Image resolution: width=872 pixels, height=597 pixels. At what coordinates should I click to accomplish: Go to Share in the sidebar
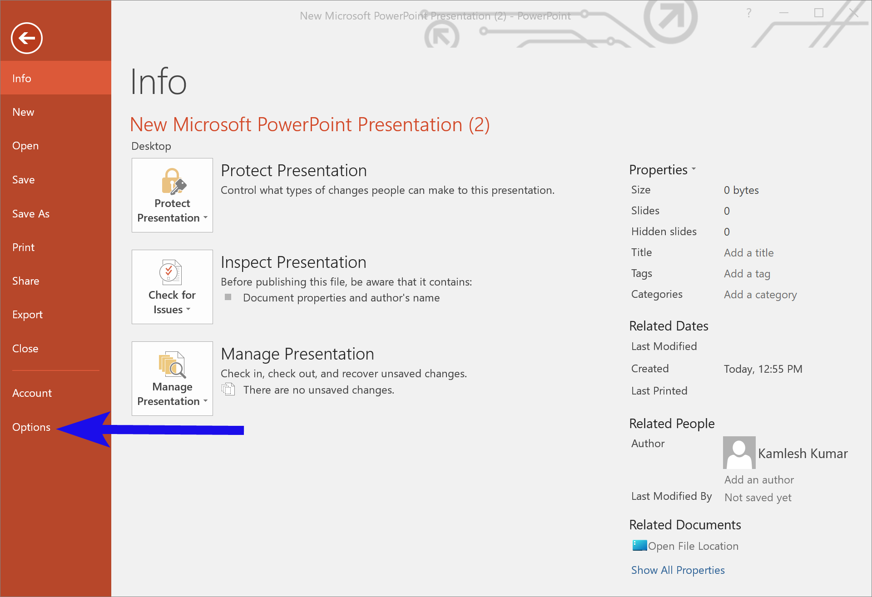pos(55,281)
